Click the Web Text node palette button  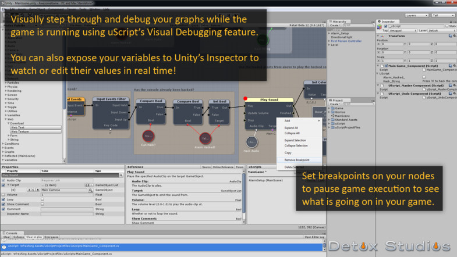(x=36, y=127)
